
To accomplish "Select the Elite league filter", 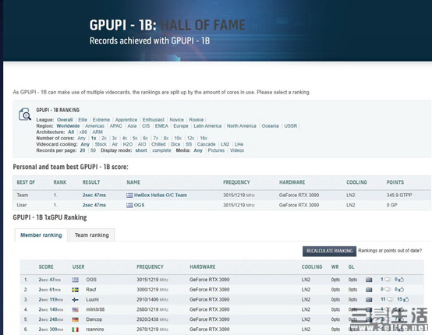I will (x=83, y=120).
